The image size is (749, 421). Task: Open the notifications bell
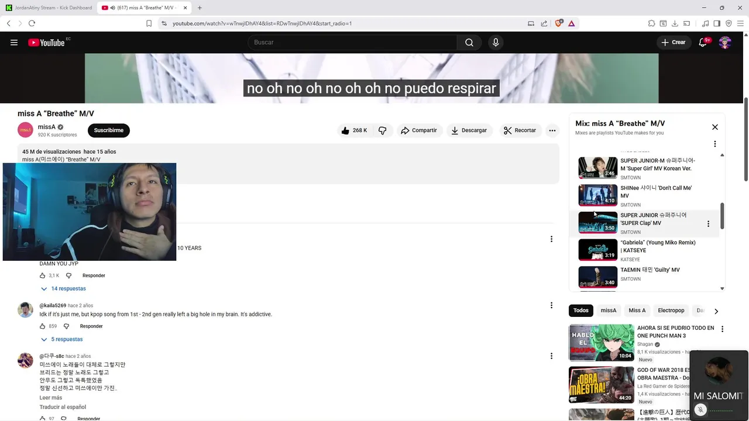(703, 42)
